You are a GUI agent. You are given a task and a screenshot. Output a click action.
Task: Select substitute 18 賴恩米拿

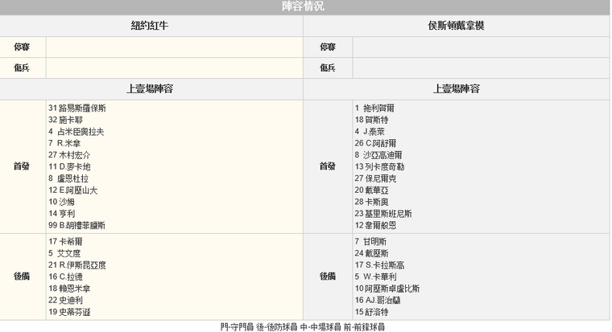tap(69, 289)
